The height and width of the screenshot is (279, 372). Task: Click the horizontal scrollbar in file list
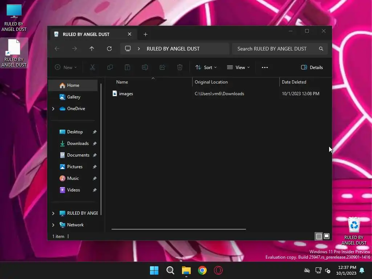(179, 229)
